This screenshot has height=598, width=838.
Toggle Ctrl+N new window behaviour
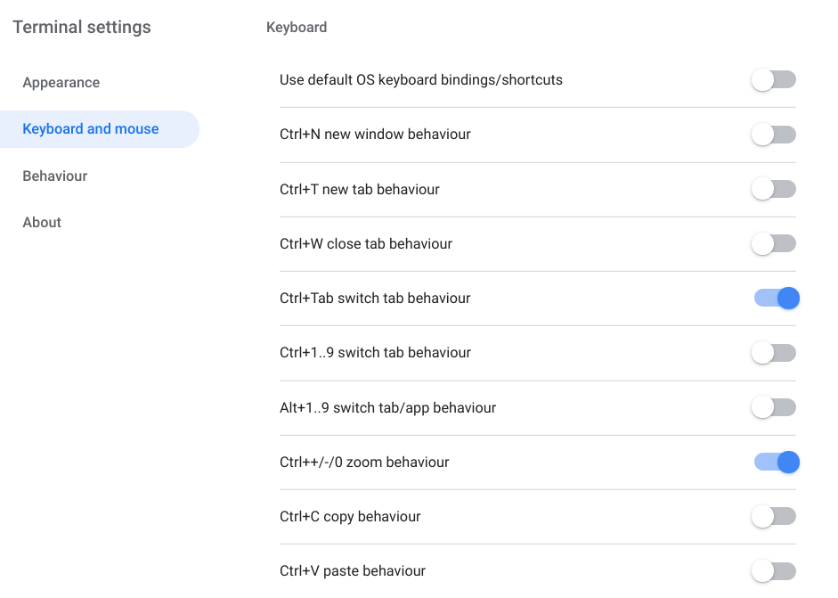(773, 135)
